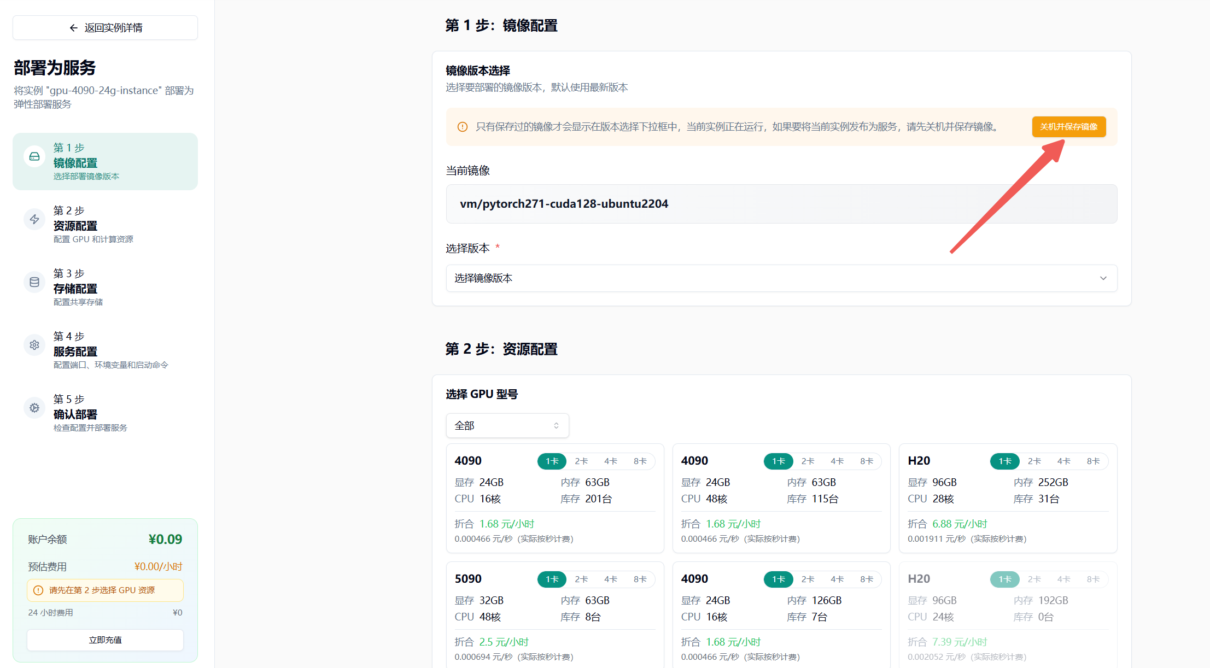The height and width of the screenshot is (668, 1210).
Task: Click the Step 2 lightning bolt icon
Action: click(34, 219)
